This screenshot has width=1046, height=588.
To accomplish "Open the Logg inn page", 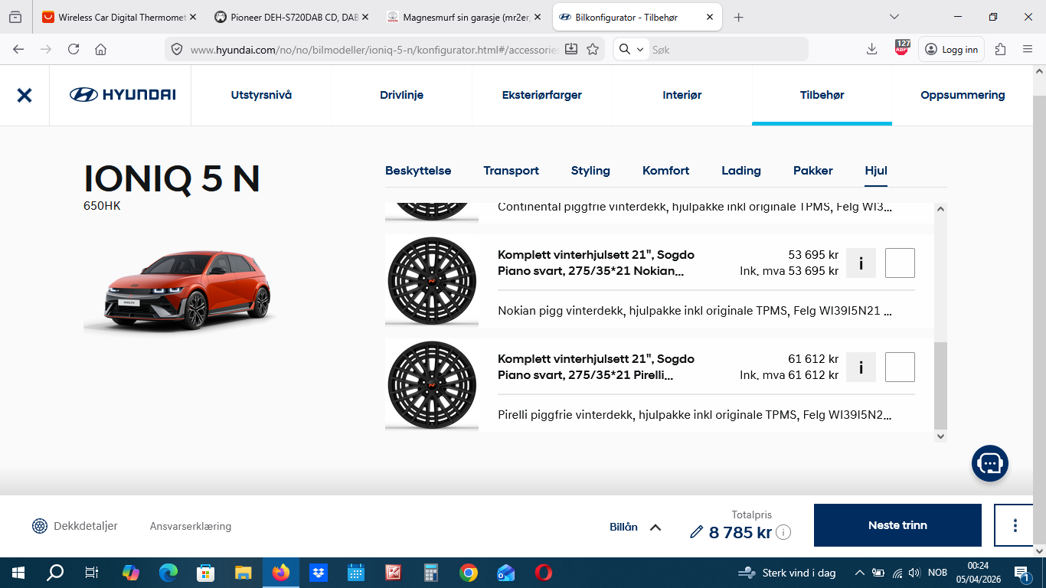I will 951,48.
